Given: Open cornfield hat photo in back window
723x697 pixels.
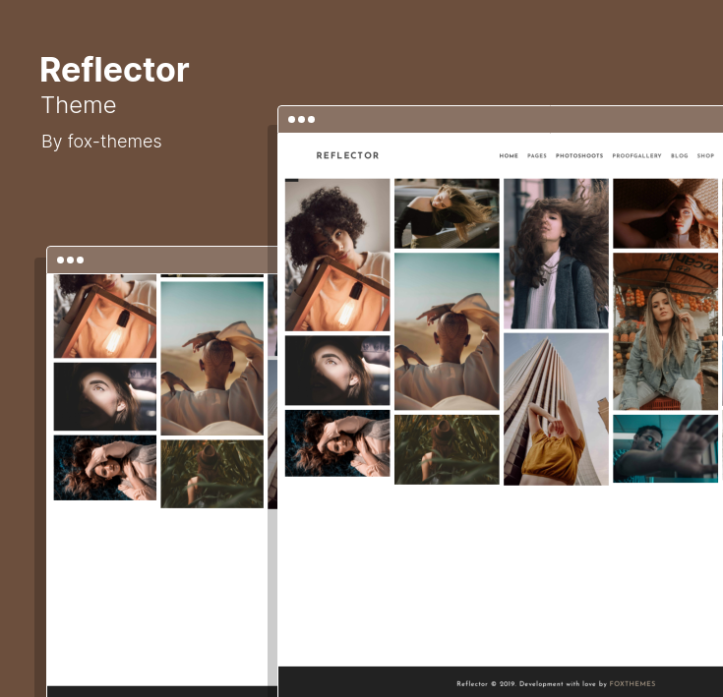Looking at the screenshot, I should tap(212, 474).
